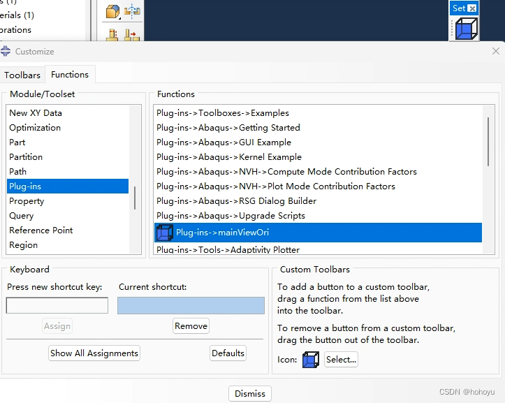Select Plug-ins->Abaqus->Kernel Example function

pos(319,157)
